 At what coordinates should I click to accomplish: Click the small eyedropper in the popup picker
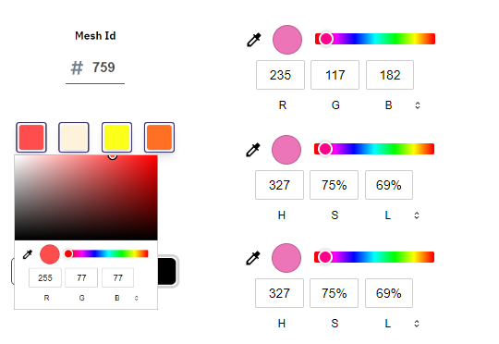[28, 254]
